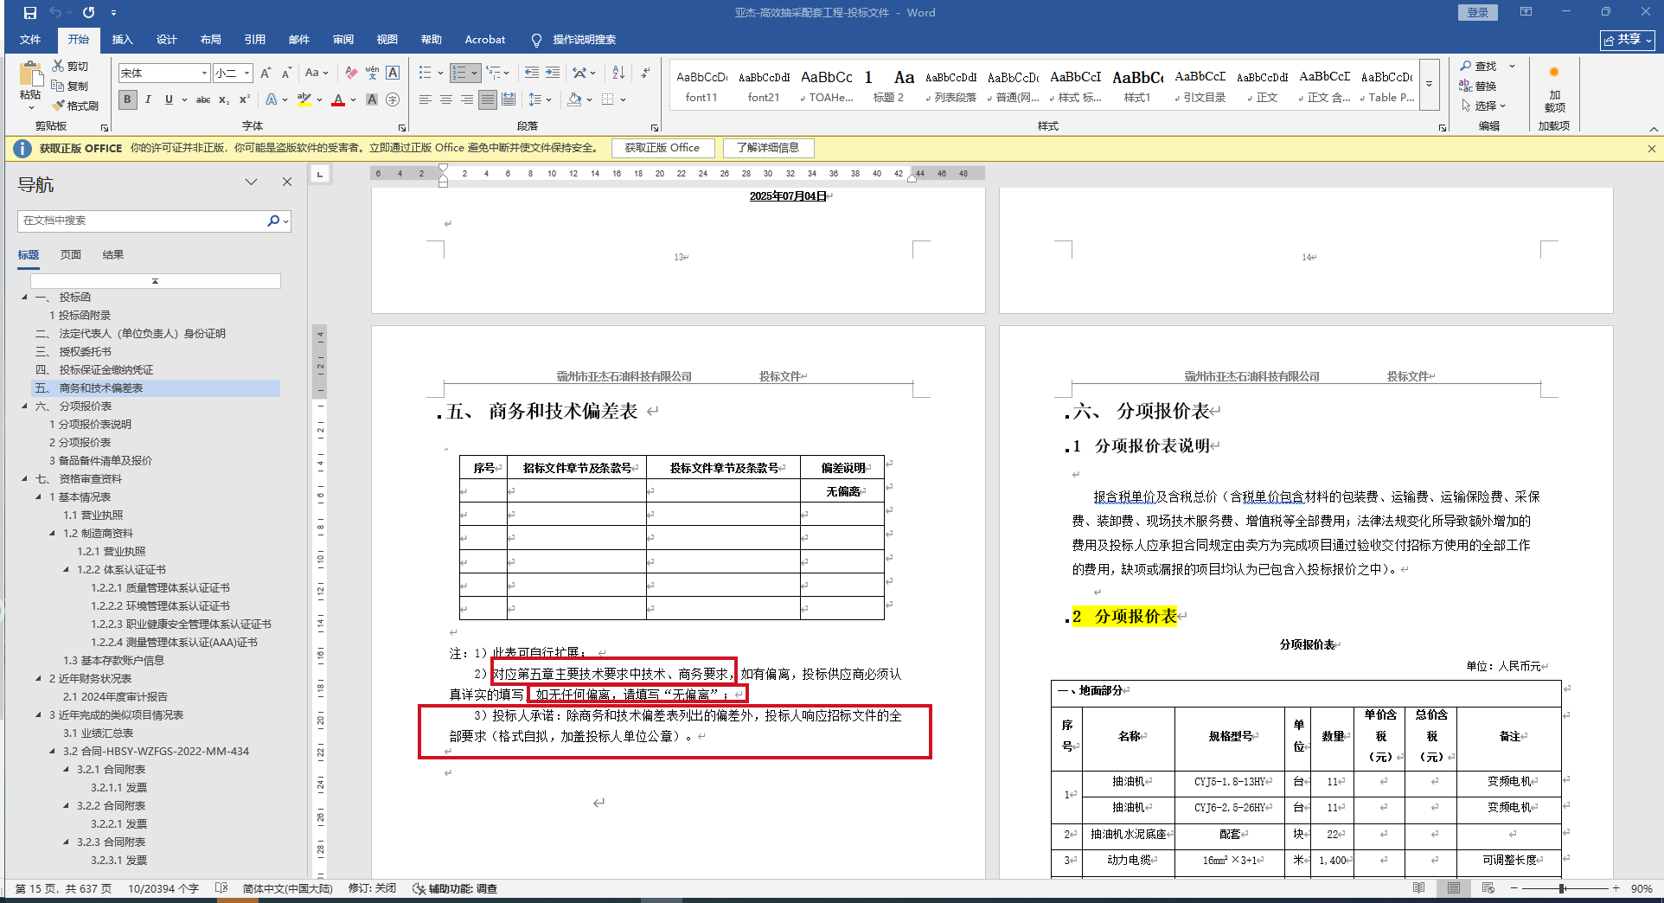
Task: Open the text effects A icon
Action: click(x=272, y=99)
